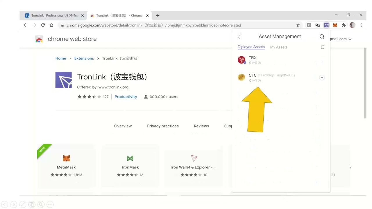Click the TronLink extension logo image
The height and width of the screenshot is (209, 372).
63,80
